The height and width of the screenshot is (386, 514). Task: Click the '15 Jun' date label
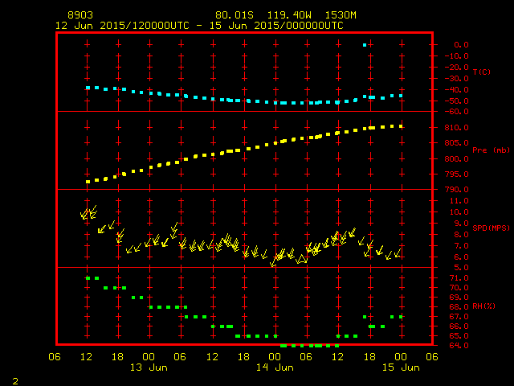[401, 368]
